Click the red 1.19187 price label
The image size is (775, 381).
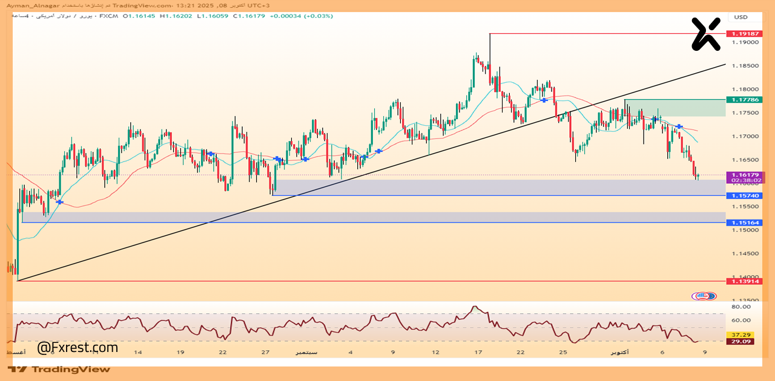(x=744, y=34)
